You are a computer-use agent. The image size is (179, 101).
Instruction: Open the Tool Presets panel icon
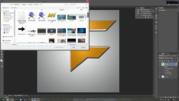(156, 33)
